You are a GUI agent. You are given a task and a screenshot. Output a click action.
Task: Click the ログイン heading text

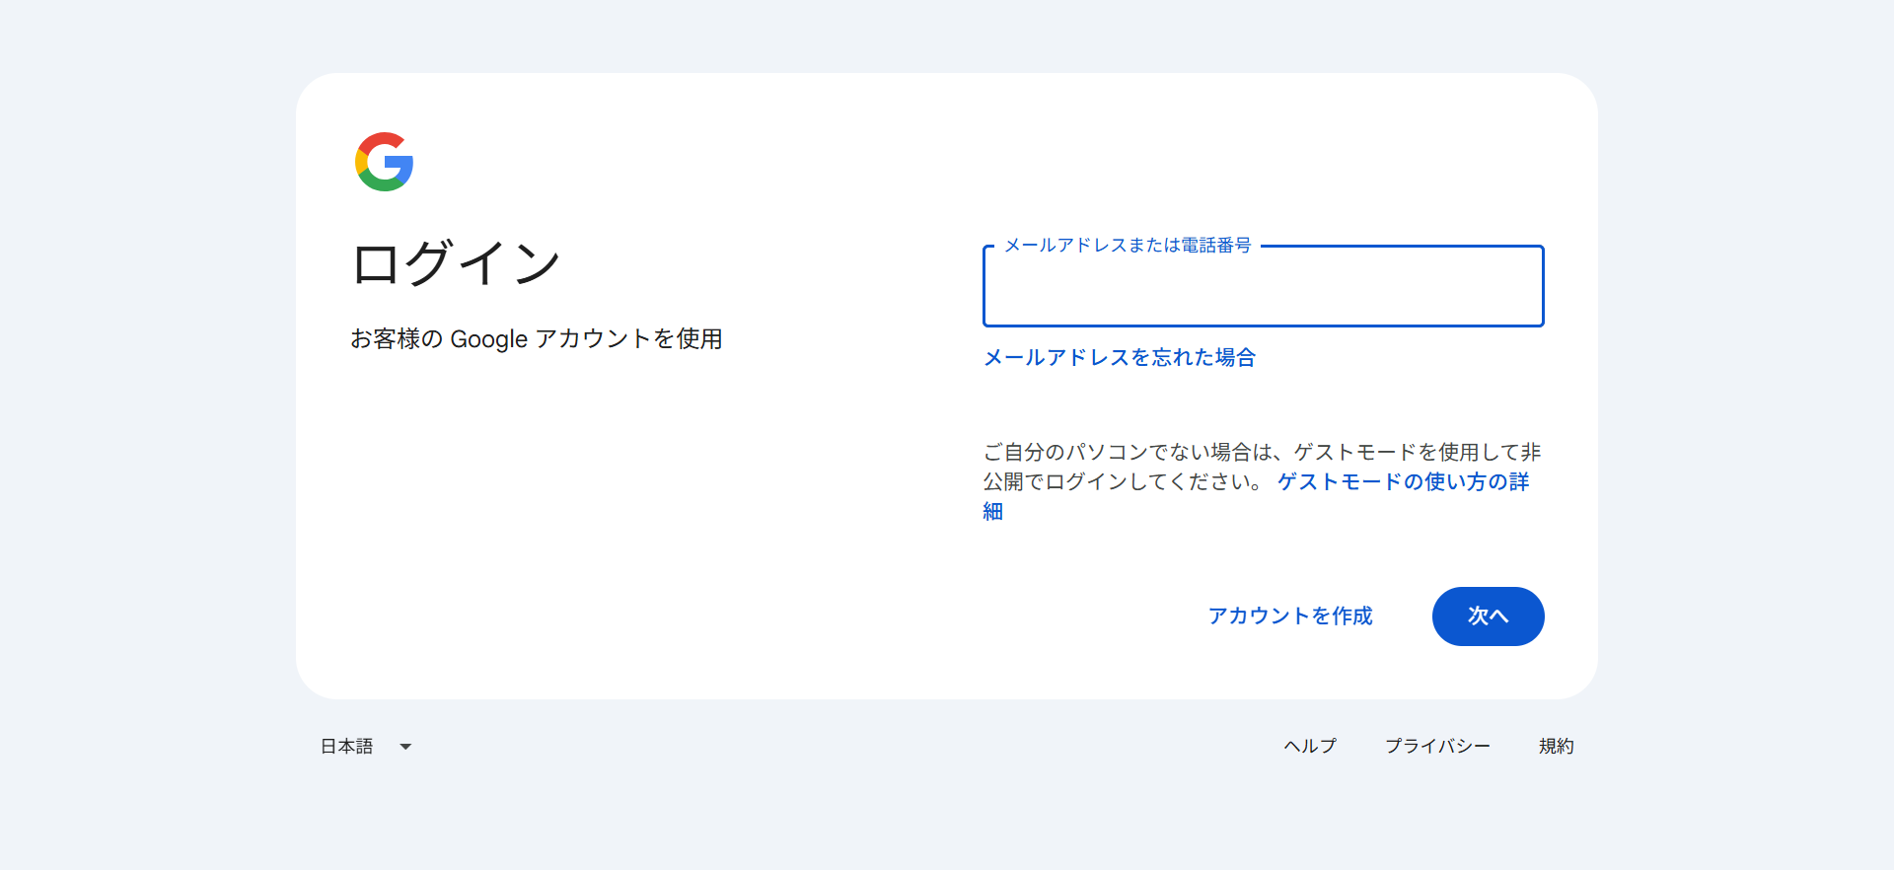click(456, 263)
